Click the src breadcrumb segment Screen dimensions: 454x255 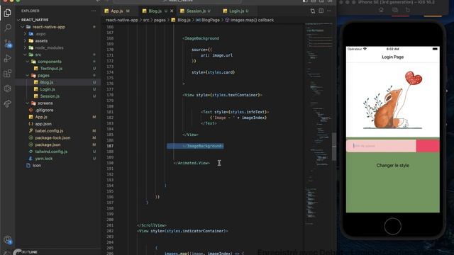coord(146,20)
